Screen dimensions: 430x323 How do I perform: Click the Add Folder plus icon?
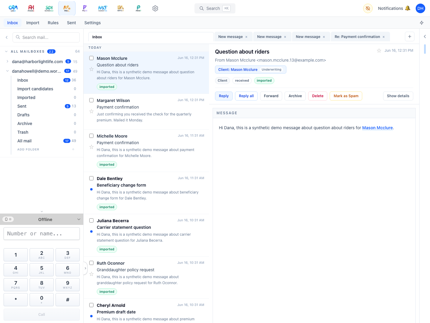tap(73, 149)
